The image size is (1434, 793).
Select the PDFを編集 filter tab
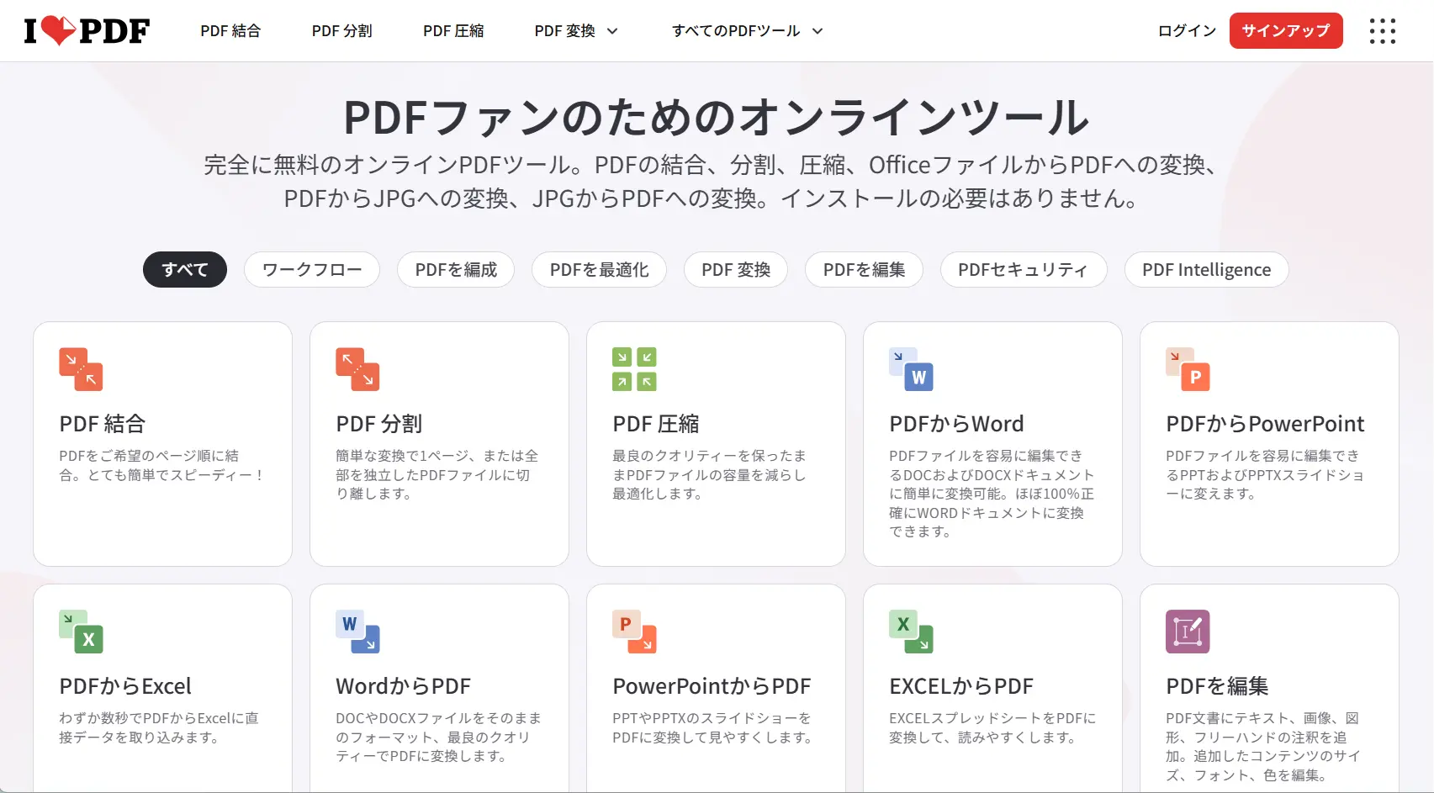point(864,270)
